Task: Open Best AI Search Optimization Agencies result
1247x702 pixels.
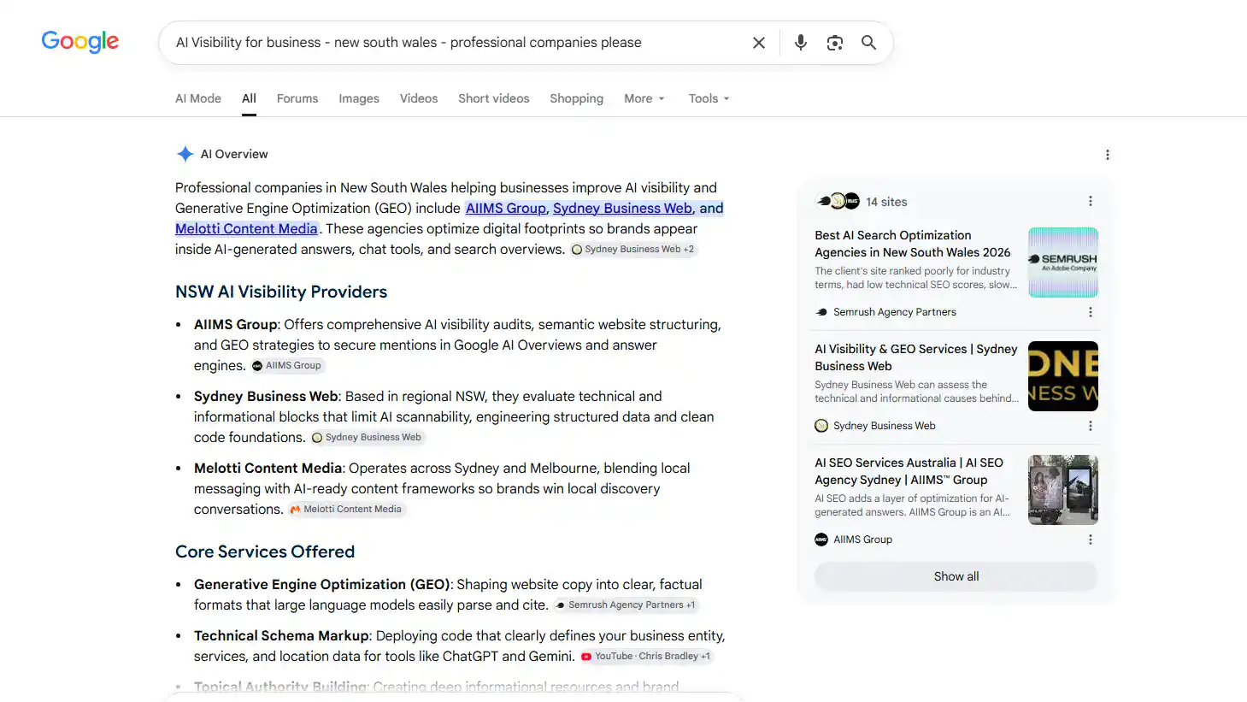Action: point(912,244)
